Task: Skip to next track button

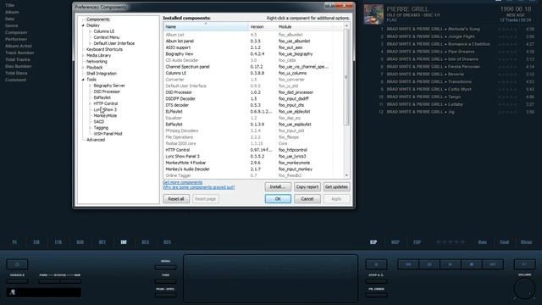Action: [x=493, y=264]
